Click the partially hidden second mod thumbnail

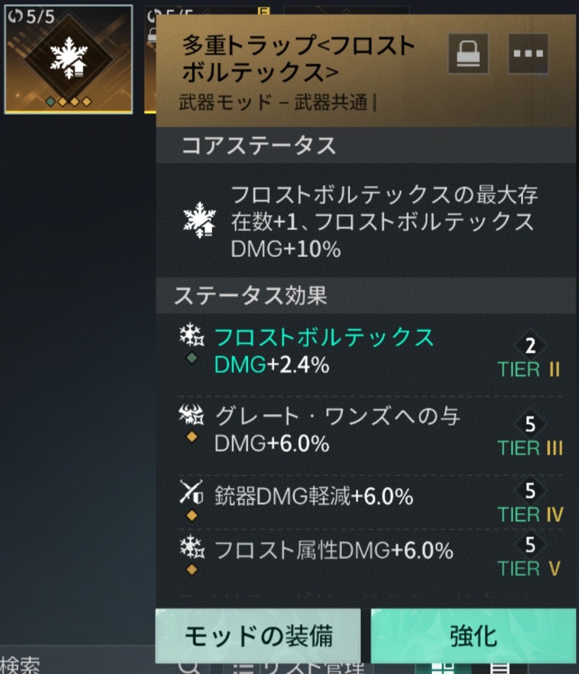pyautogui.click(x=150, y=60)
